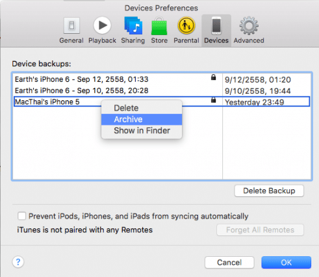The height and width of the screenshot is (277, 319).
Task: Select Earth's iPhone 6 Sep 10 backup
Action: pos(162,90)
